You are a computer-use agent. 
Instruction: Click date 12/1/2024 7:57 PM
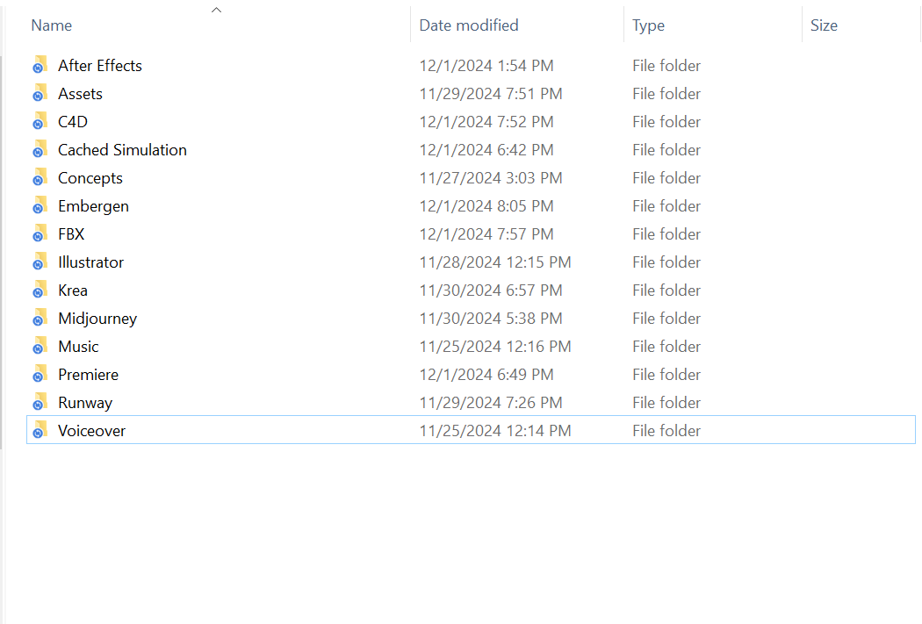tap(486, 233)
